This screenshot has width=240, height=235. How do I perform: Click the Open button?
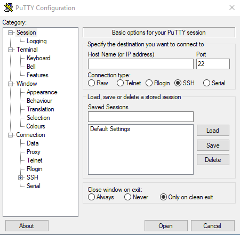pos(166,226)
